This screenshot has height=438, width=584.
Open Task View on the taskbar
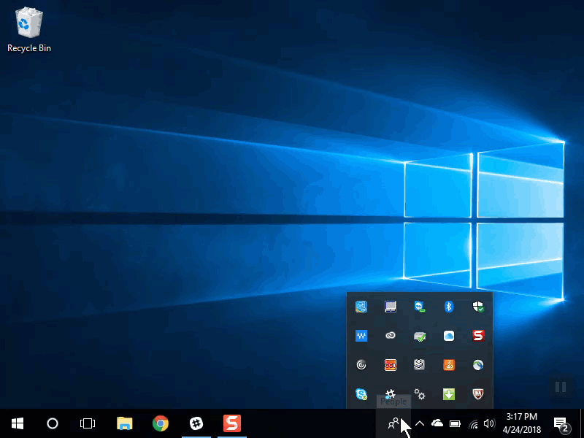pyautogui.click(x=88, y=423)
